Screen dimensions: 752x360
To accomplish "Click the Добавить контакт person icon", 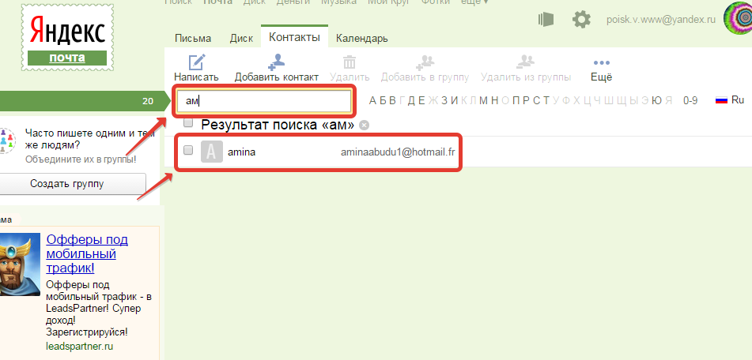I will click(277, 62).
